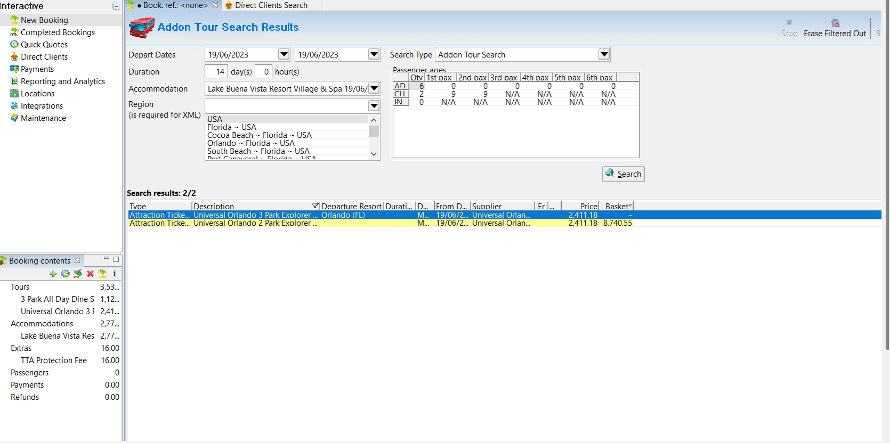Click the filter funnel icon in Description column
The width and height of the screenshot is (890, 443).
pos(315,206)
